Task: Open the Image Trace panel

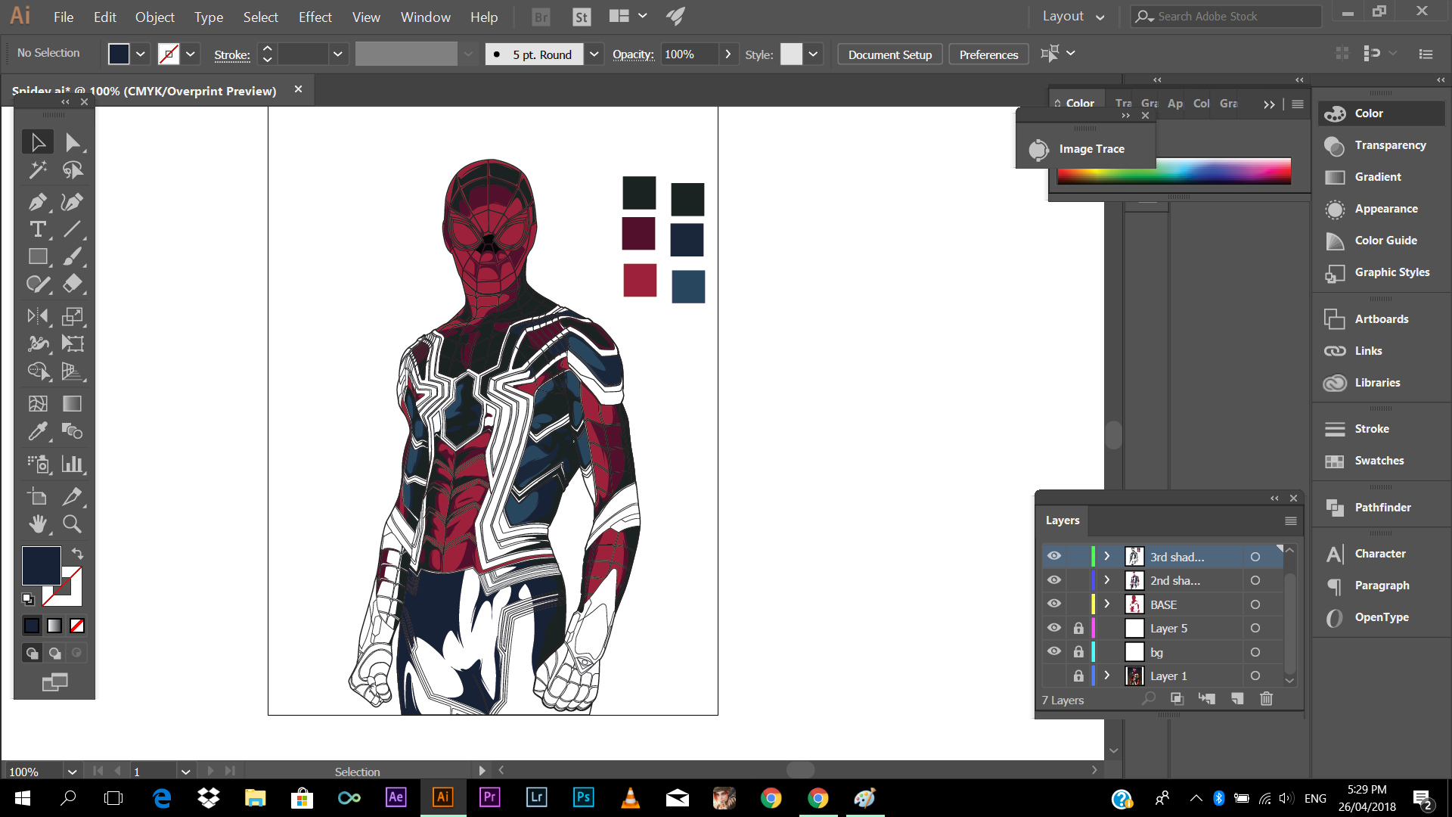Action: (1086, 149)
